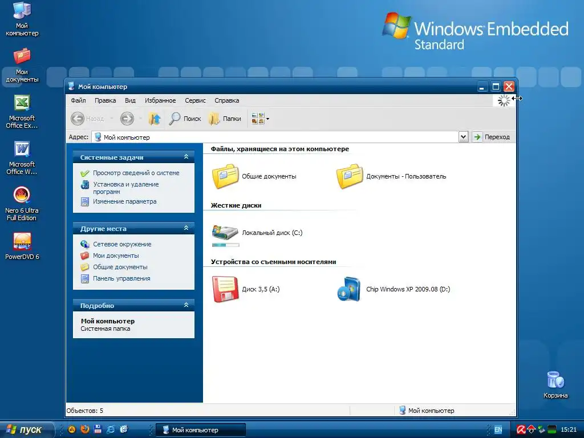Click the floppy disk quick launch icon
584x438 pixels.
coord(98,429)
